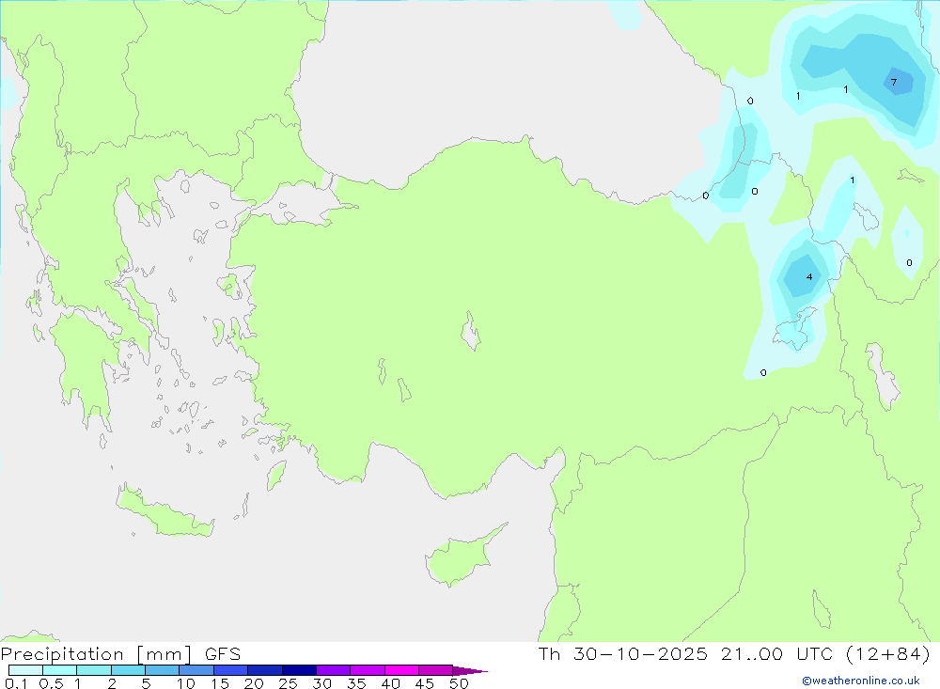
Task: Select the 5–10 mm legend color swatch
Action: click(x=163, y=670)
